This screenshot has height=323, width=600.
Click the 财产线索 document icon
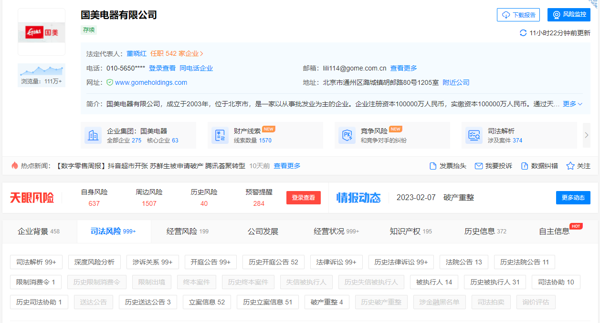coord(220,135)
